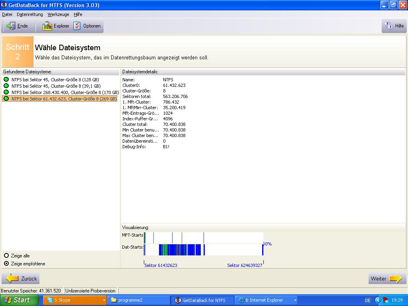
Task: Click Cluster0 value 61.432.623
Action: [174, 85]
